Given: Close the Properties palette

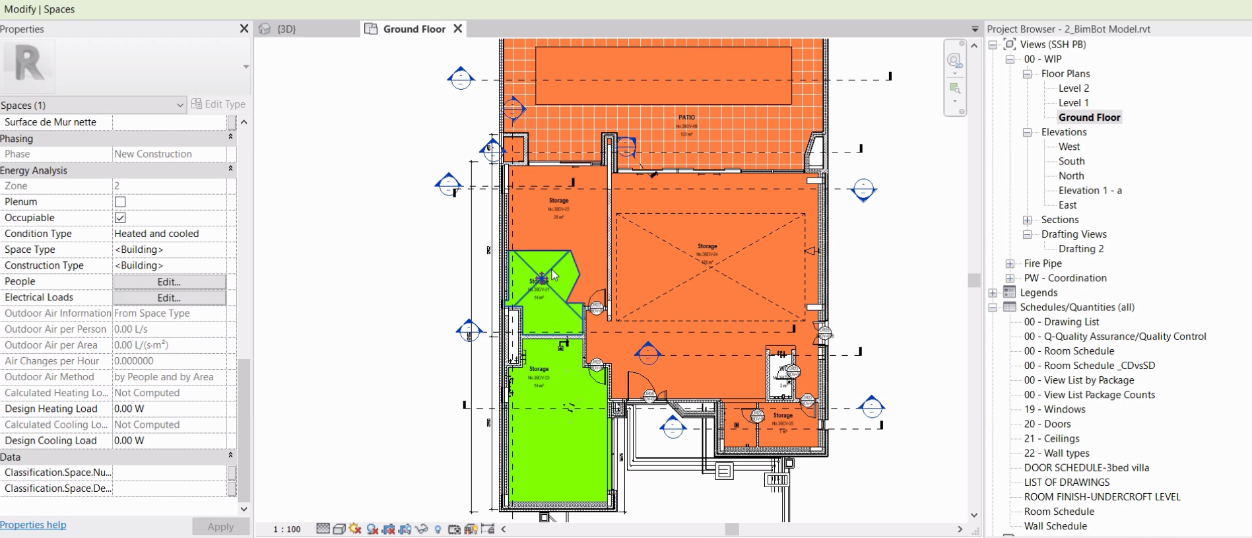Looking at the screenshot, I should [244, 28].
